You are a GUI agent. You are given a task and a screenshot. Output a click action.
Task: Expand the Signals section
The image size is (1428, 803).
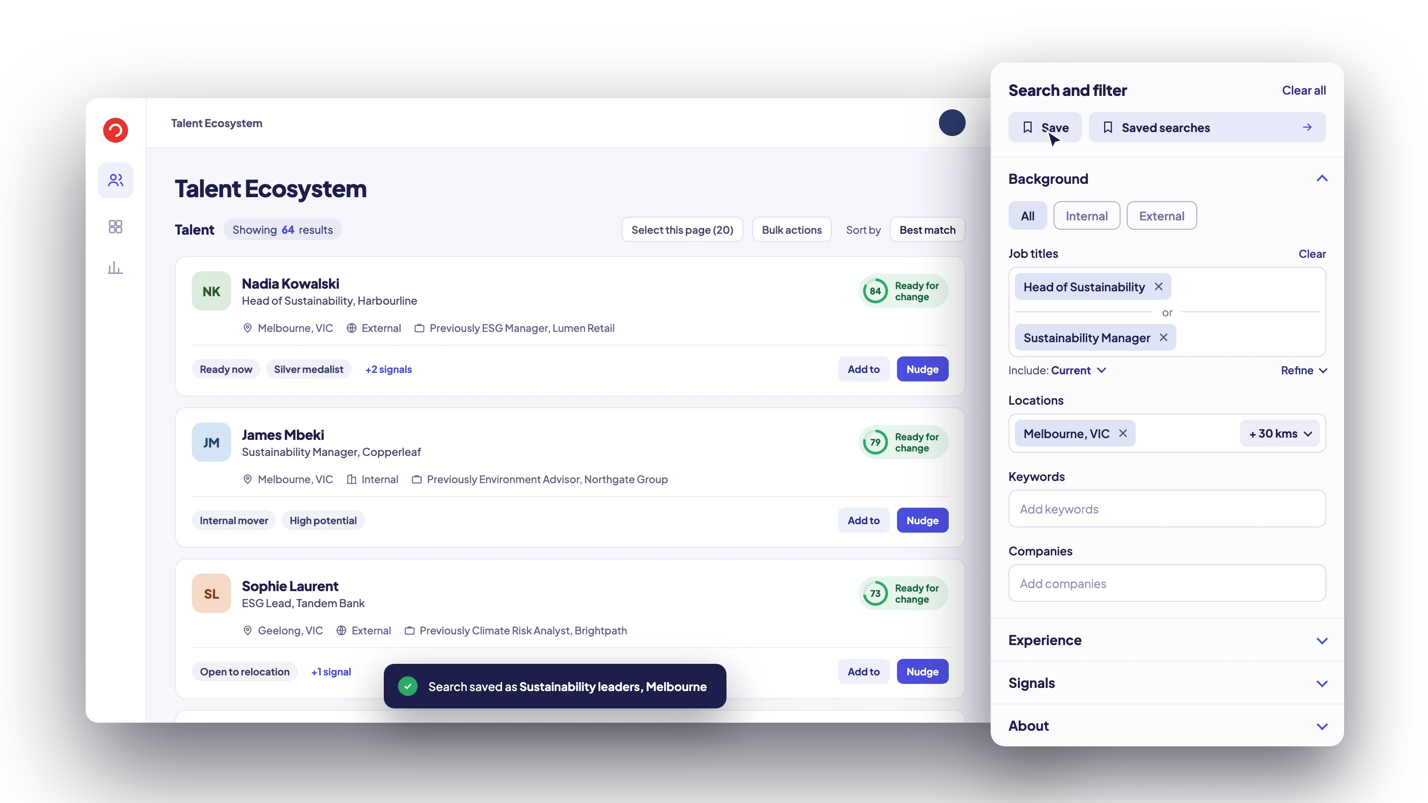[1167, 683]
